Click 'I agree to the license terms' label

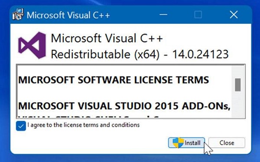tap(83, 125)
